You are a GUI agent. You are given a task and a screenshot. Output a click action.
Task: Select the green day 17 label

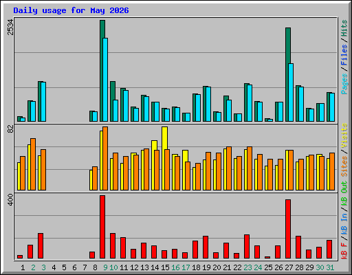point(186,267)
